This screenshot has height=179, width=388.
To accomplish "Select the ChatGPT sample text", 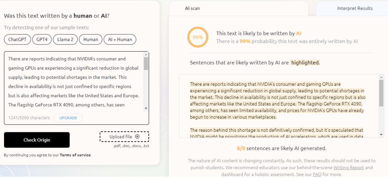I will click(17, 39).
